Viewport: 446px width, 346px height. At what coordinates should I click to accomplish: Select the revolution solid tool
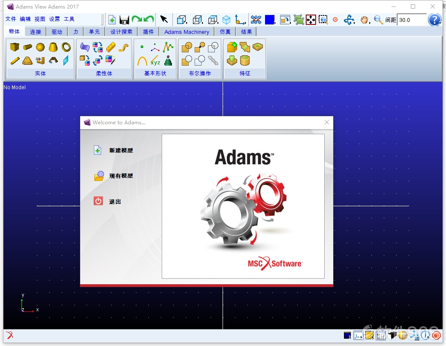click(x=53, y=60)
